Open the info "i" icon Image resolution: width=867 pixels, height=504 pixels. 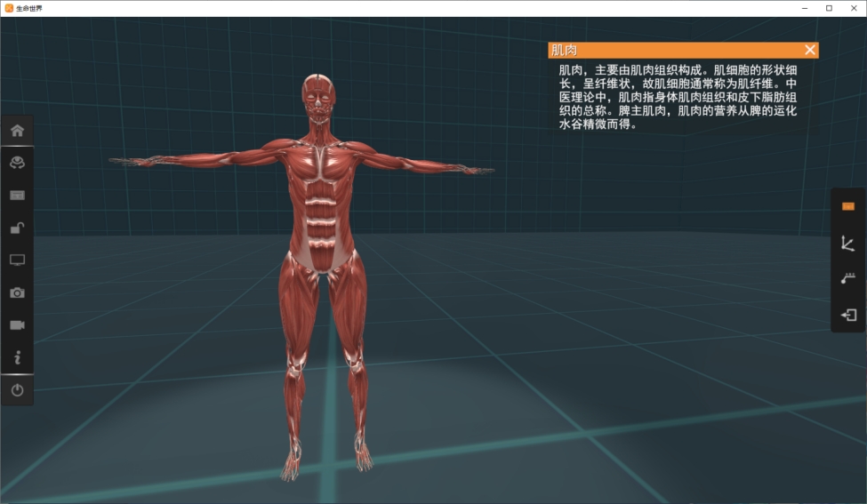tap(17, 357)
